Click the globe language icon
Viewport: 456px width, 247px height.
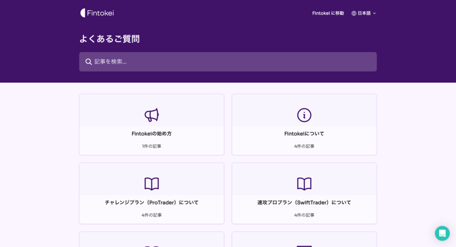tap(354, 13)
